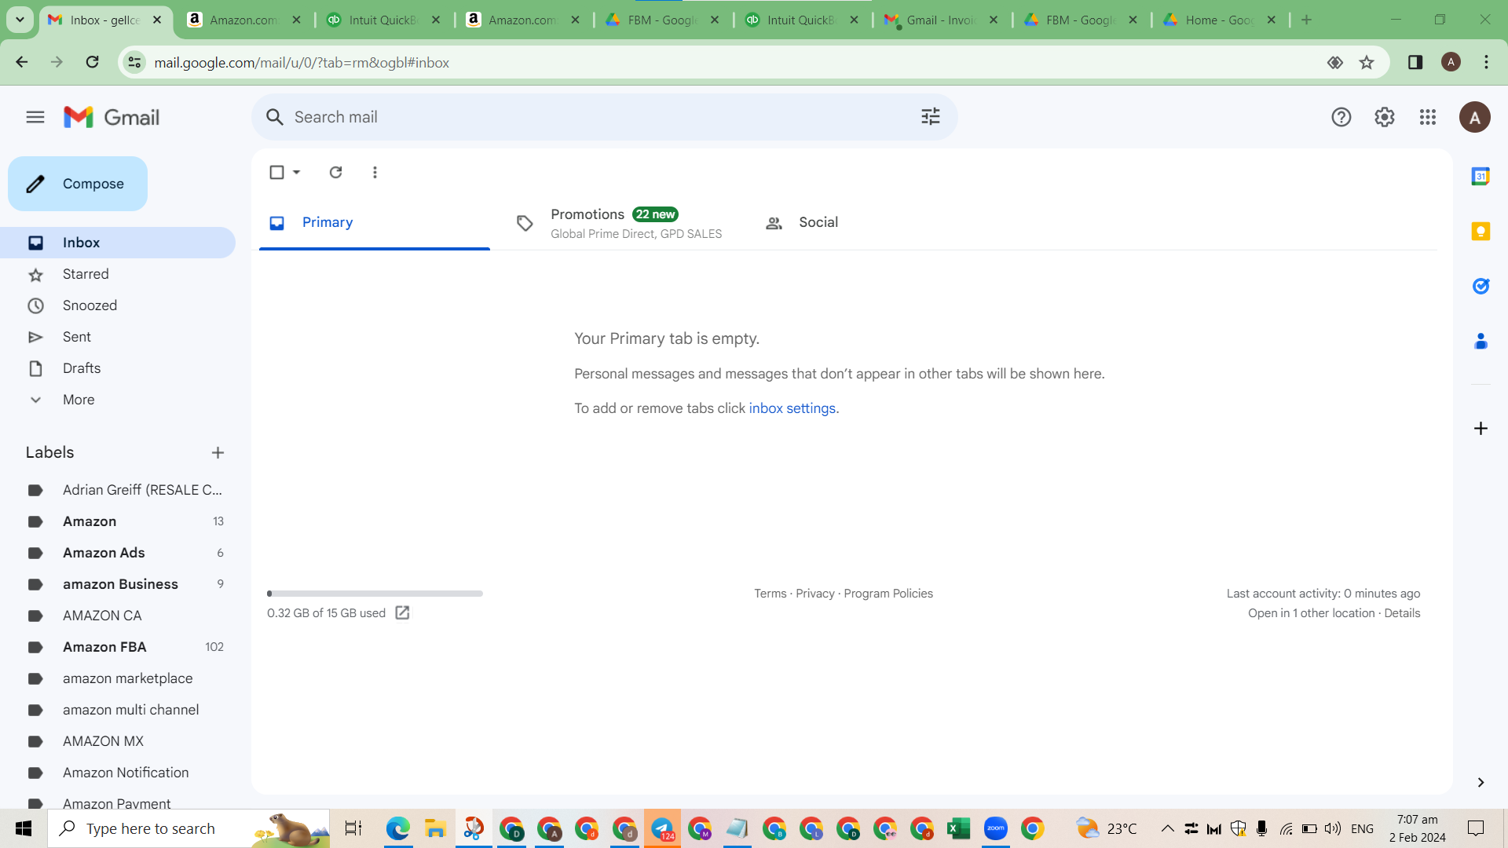Open Chrome tab search dropdown
This screenshot has width=1508, height=848.
click(x=20, y=20)
